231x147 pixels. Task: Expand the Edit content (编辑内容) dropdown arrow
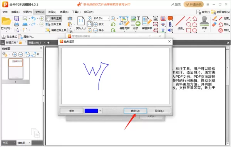[124, 31]
